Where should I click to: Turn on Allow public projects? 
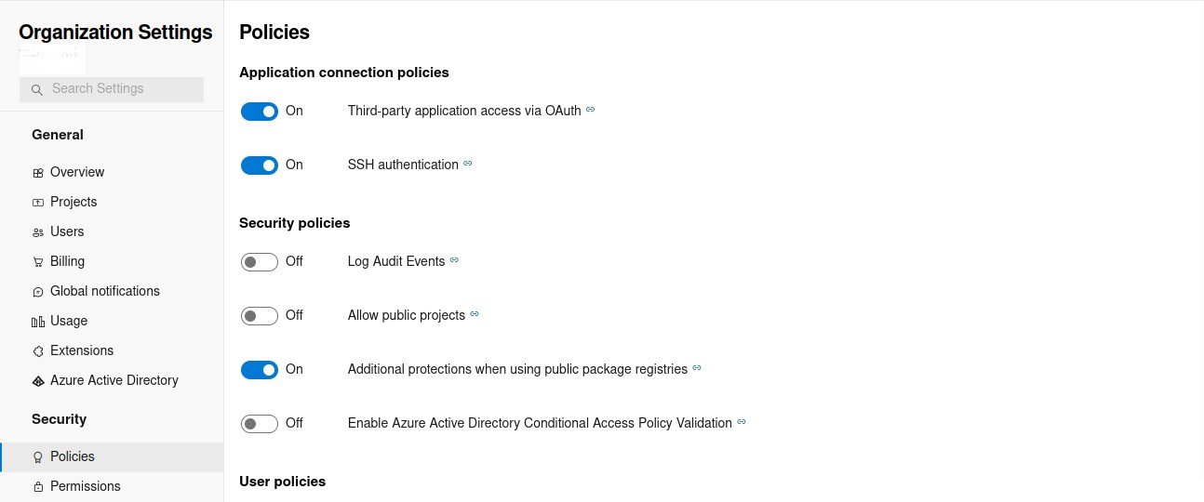260,316
